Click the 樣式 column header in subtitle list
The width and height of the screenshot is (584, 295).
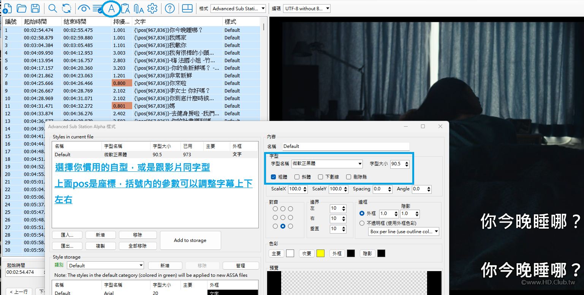tap(242, 22)
